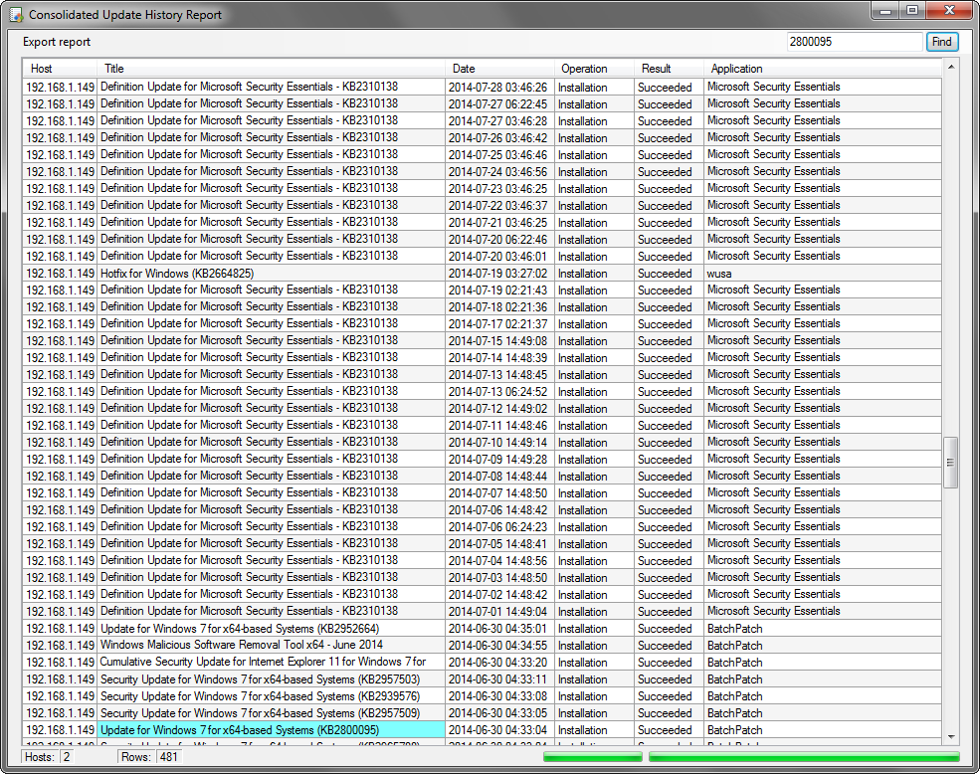
Task: Click the date 2014-07-07 14:48:50
Action: point(498,493)
